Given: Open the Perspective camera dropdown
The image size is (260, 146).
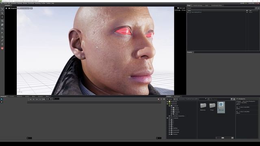Looking at the screenshot, I should [13, 8].
